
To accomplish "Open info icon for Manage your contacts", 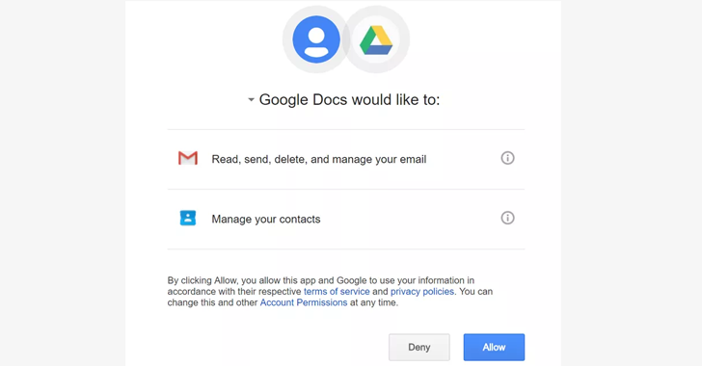I will (x=507, y=218).
